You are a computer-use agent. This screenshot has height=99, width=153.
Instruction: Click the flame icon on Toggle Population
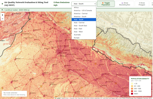pos(103,3)
